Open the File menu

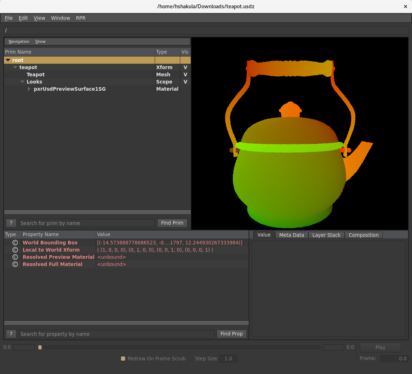coord(9,18)
